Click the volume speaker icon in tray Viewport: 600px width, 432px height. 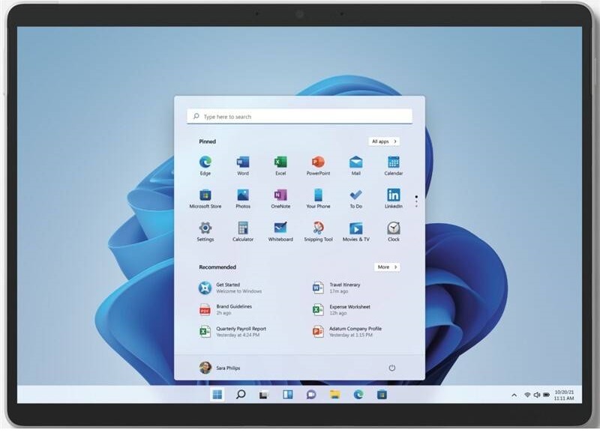click(537, 395)
